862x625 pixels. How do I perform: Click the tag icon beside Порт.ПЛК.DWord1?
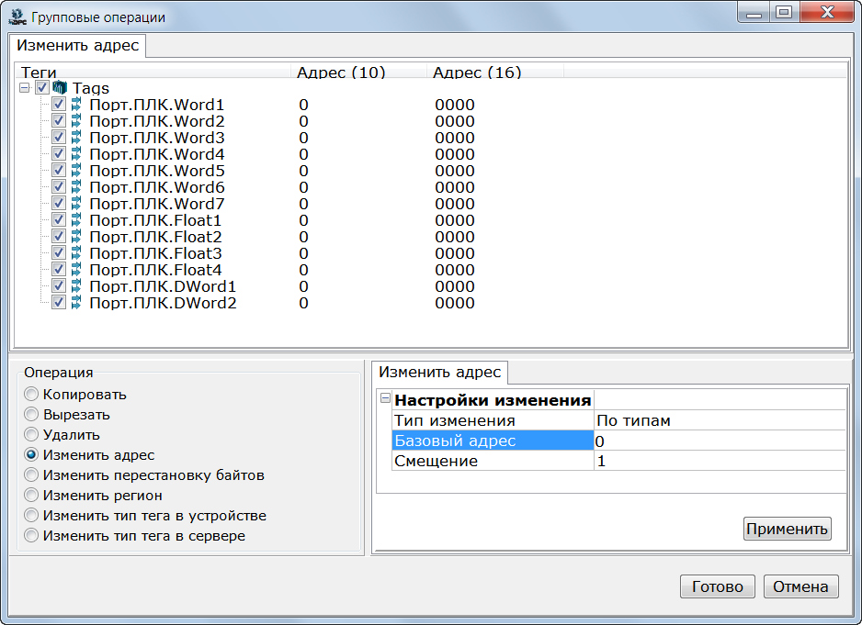point(76,286)
